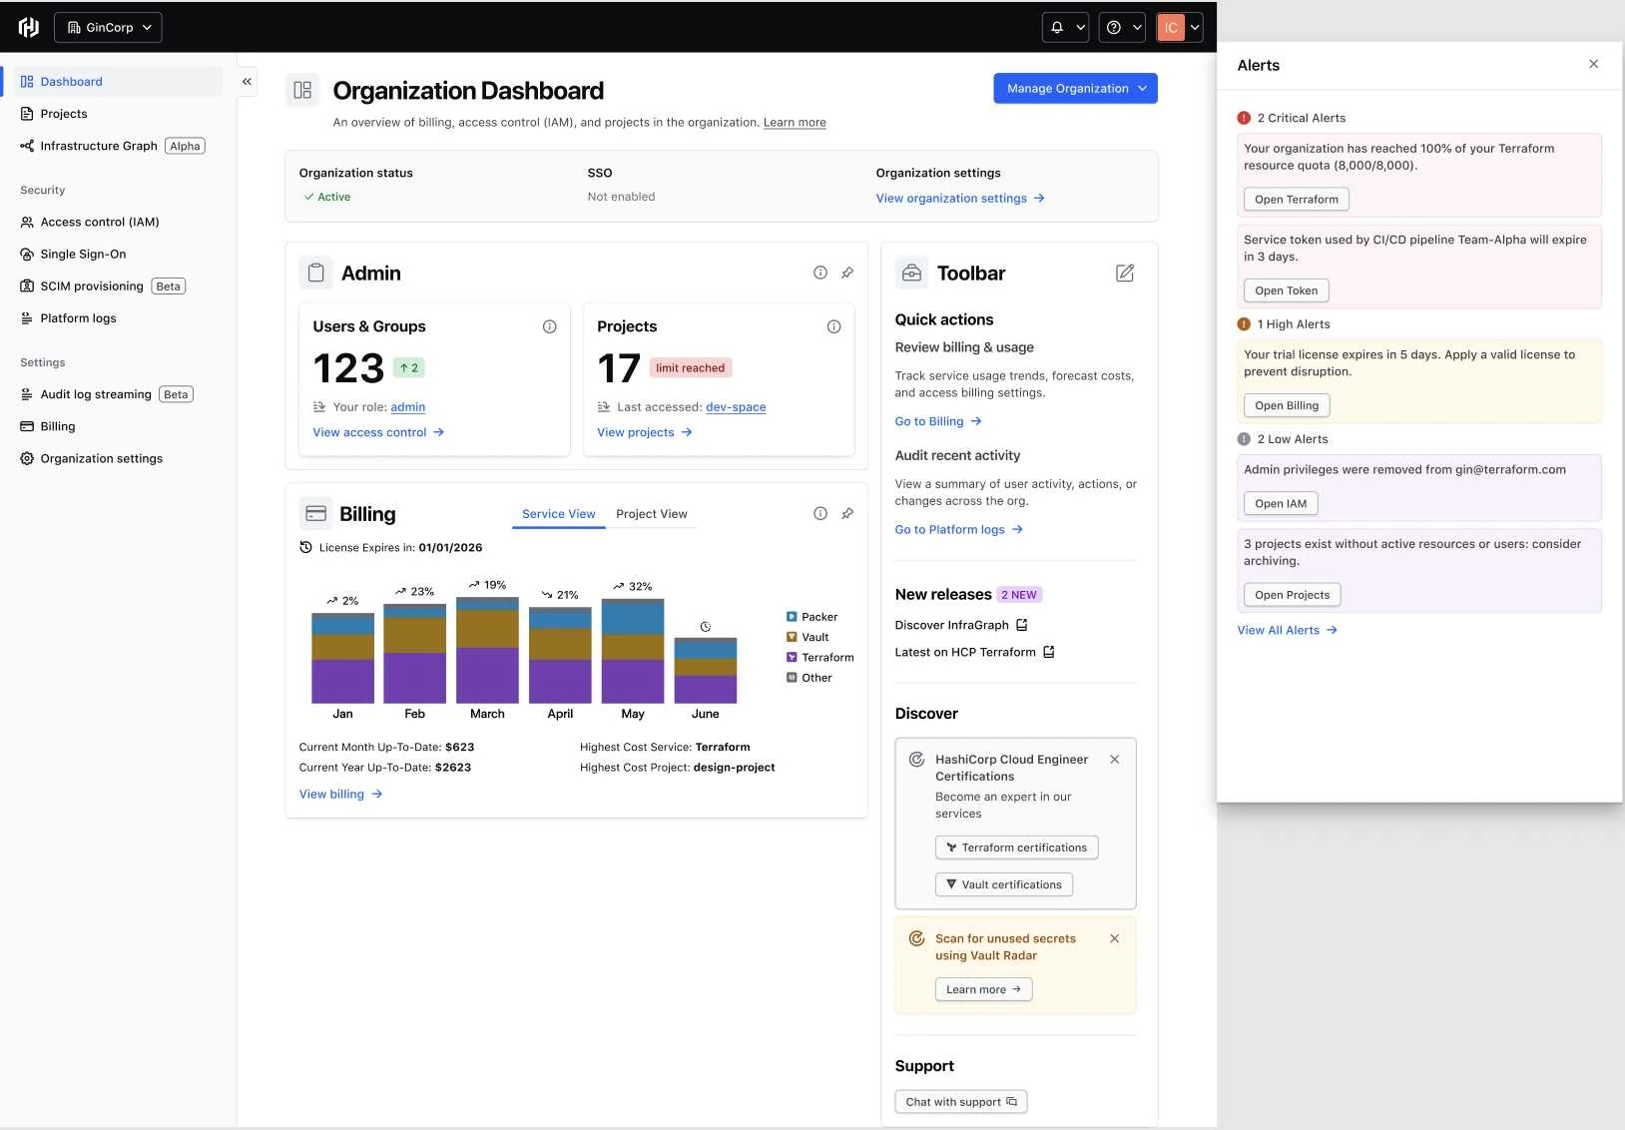Screen dimensions: 1625x1130
Task: Show Projects card info tooltip
Action: coord(834,326)
